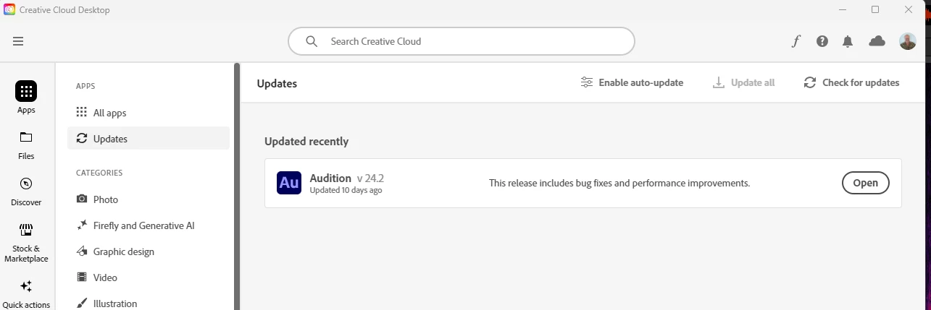The width and height of the screenshot is (931, 310).
Task: Select Updates in the sidebar
Action: (149, 138)
